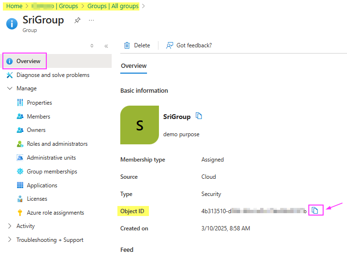
Task: Click the Overview info icon in sidebar
Action: click(x=9, y=61)
